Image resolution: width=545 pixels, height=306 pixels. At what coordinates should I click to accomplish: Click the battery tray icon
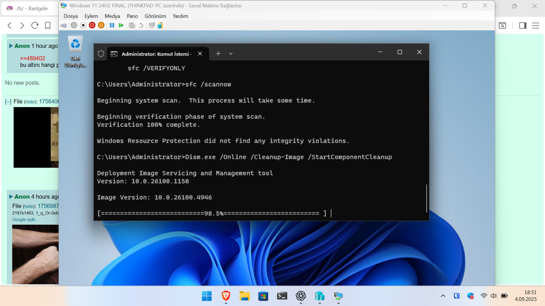pyautogui.click(x=504, y=296)
